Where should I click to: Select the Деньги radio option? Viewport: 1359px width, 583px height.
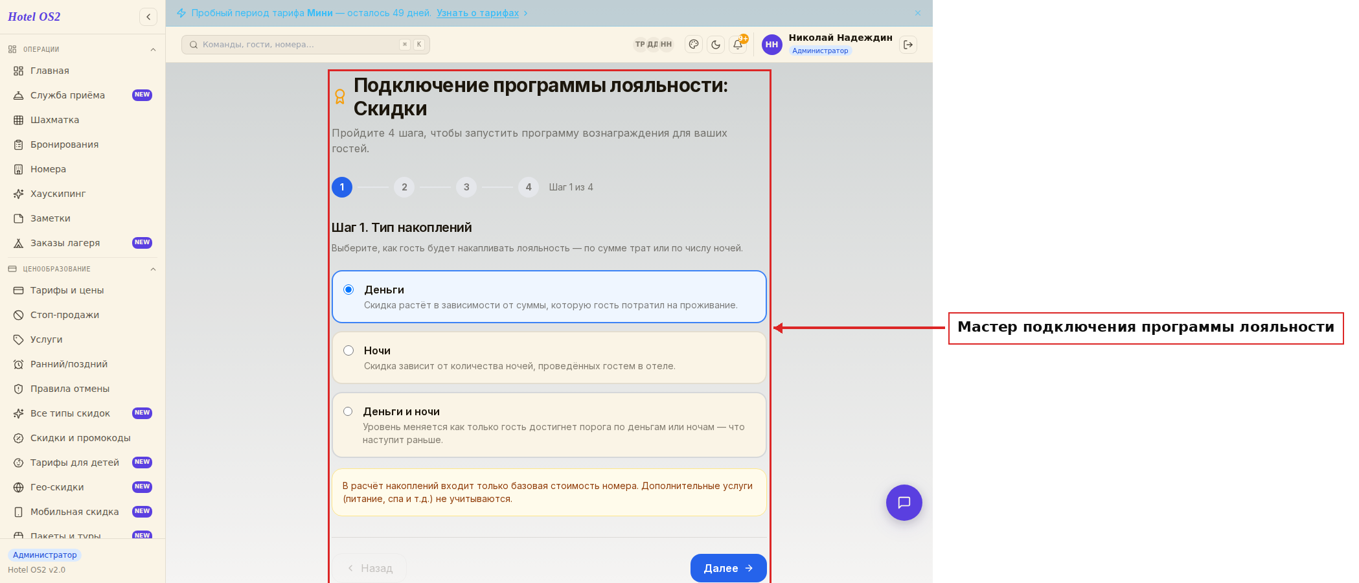348,290
